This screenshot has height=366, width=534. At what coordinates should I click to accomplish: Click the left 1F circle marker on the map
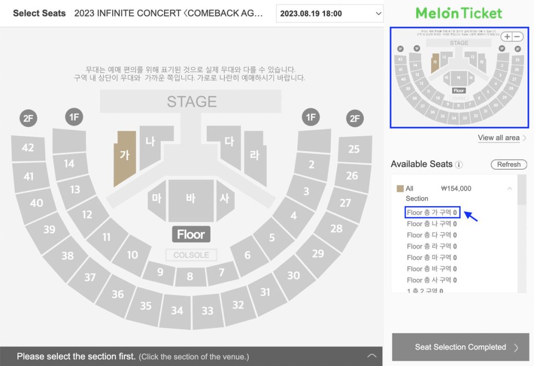tap(74, 117)
